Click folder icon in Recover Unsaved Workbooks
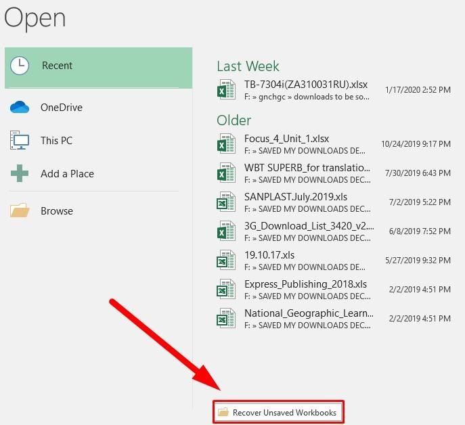The width and height of the screenshot is (465, 425). pos(223,412)
